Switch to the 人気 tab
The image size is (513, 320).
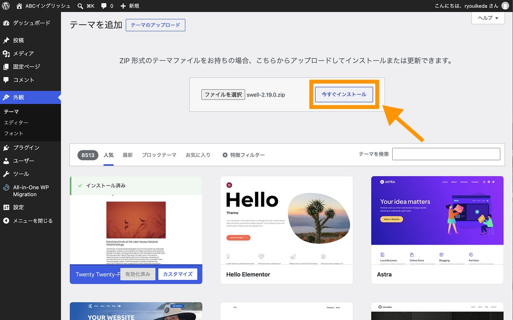click(109, 155)
